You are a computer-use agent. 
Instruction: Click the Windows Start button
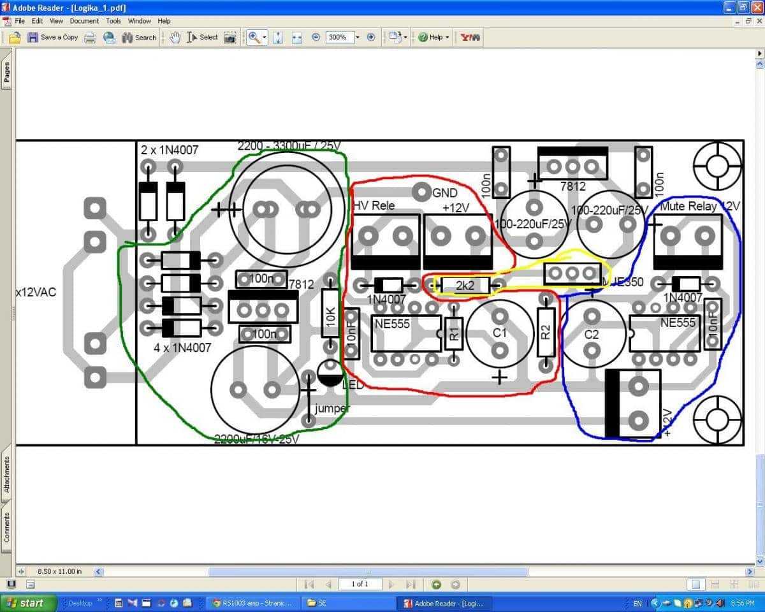(29, 602)
